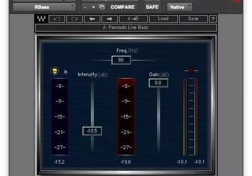
Task: Go to previous preset with left arrow
Action: click(92, 19)
